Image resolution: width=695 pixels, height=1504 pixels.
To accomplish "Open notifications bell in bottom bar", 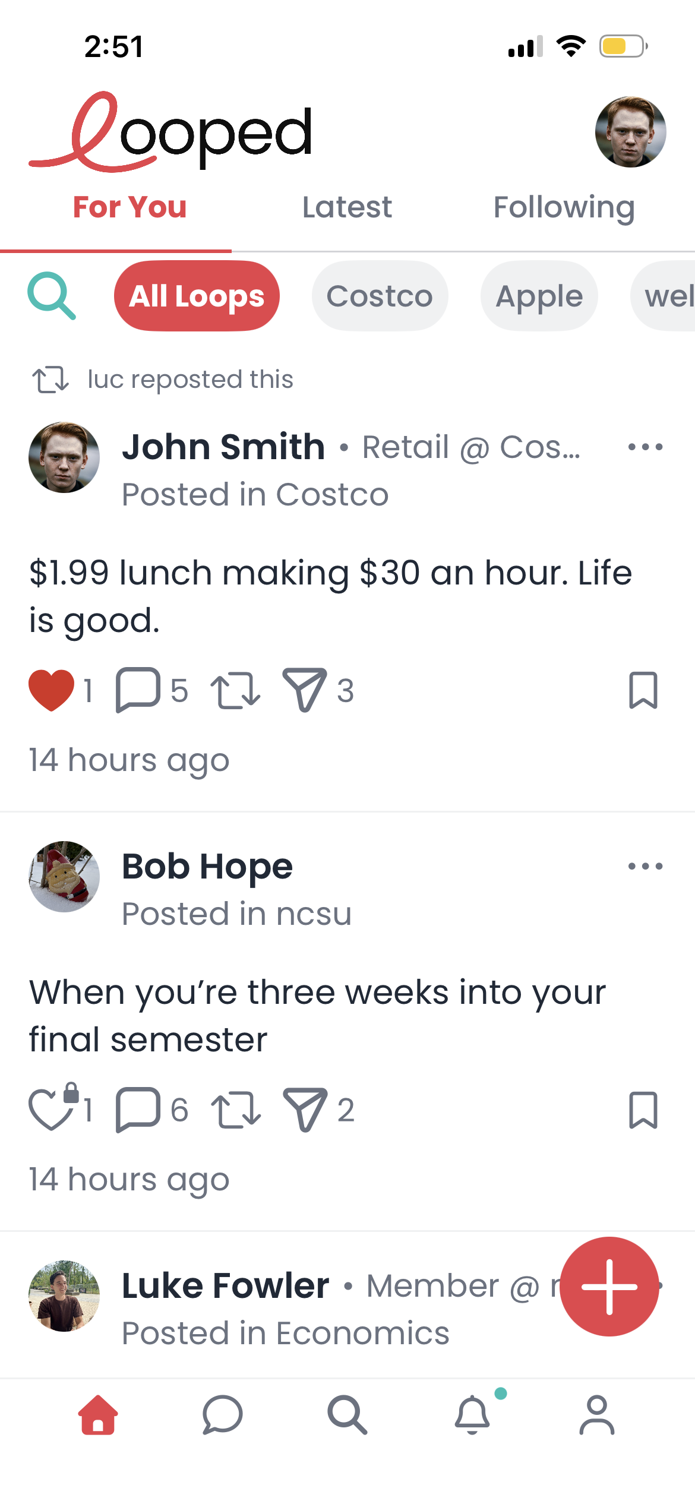I will click(x=473, y=1415).
